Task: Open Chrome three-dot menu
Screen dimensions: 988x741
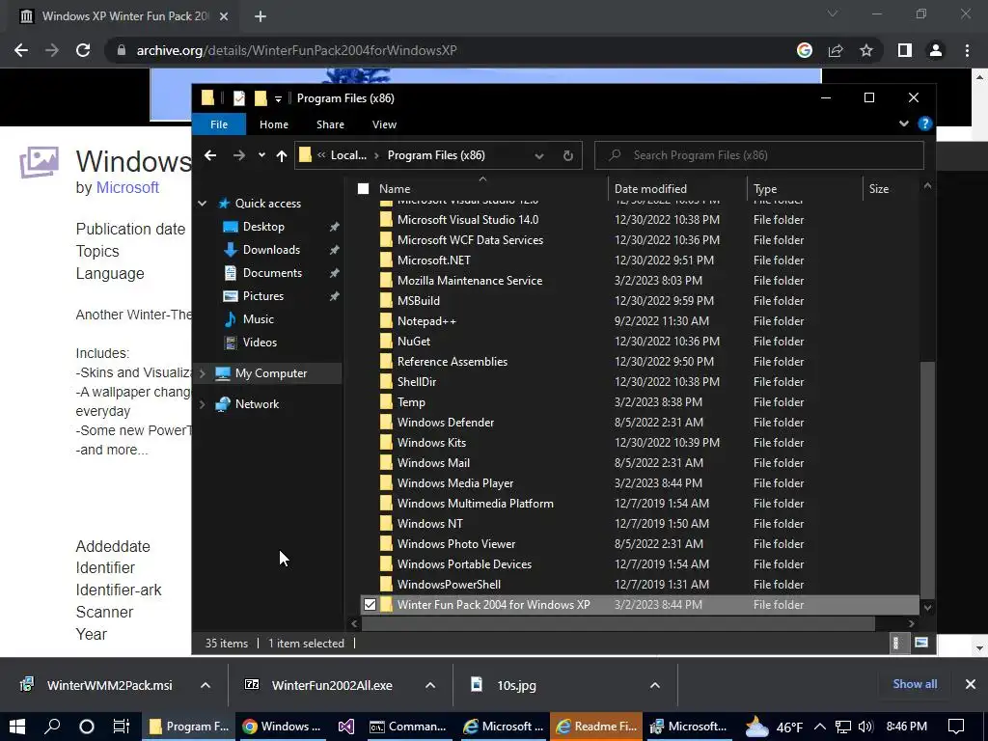Action: [x=967, y=50]
